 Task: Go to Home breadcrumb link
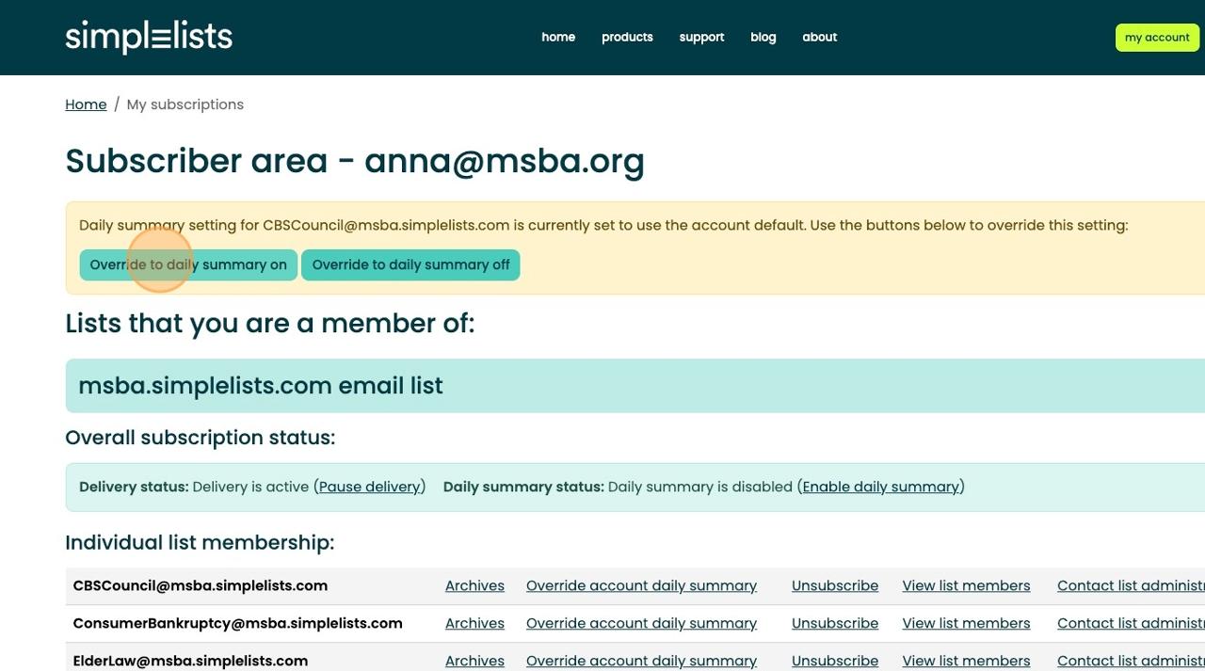pos(86,104)
